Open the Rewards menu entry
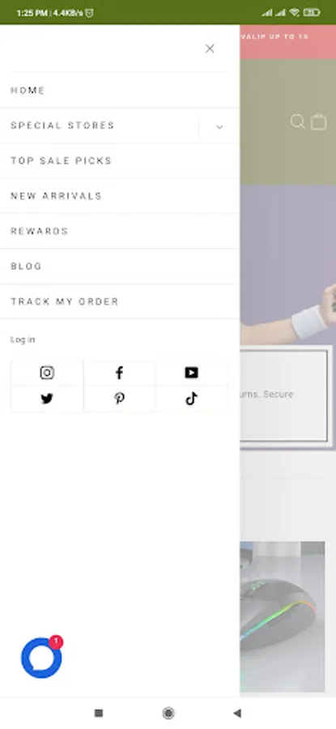Viewport: 336px width, 729px height. pos(40,231)
